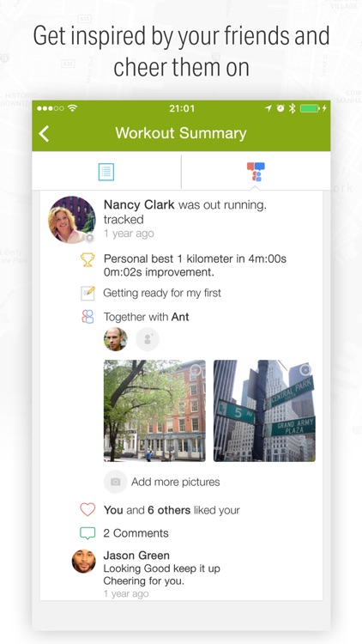Screen dimensions: 362x644
Task: Tap 'Personal best 1 kilometer in 4m:00s' text
Action: click(x=195, y=258)
